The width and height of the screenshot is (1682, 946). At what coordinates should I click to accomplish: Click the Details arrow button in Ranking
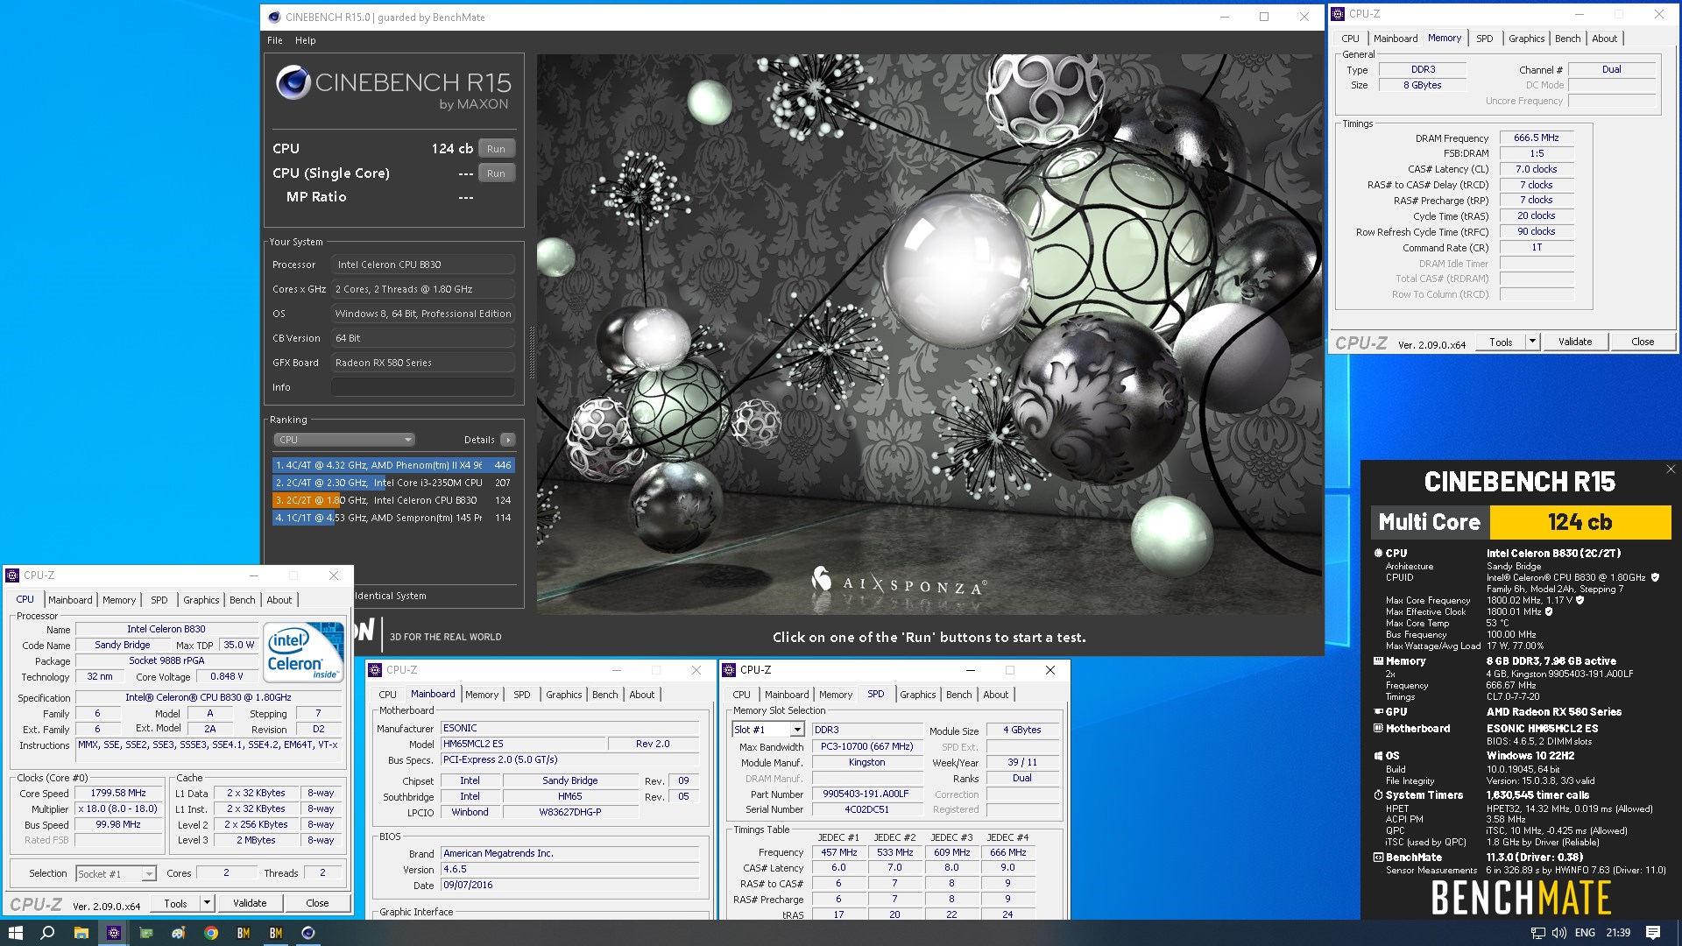pyautogui.click(x=508, y=440)
